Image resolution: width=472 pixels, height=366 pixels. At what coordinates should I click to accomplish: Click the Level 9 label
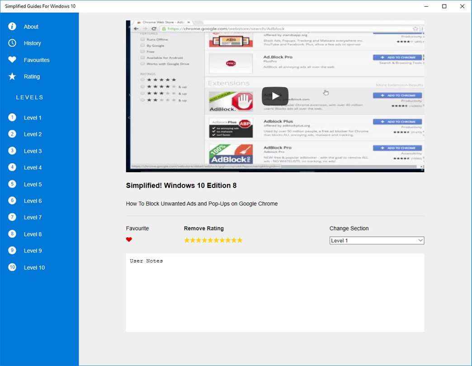click(x=33, y=251)
